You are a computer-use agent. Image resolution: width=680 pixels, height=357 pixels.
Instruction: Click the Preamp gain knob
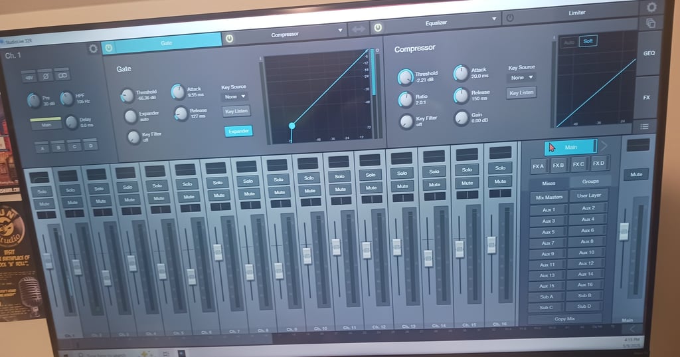[x=34, y=100]
